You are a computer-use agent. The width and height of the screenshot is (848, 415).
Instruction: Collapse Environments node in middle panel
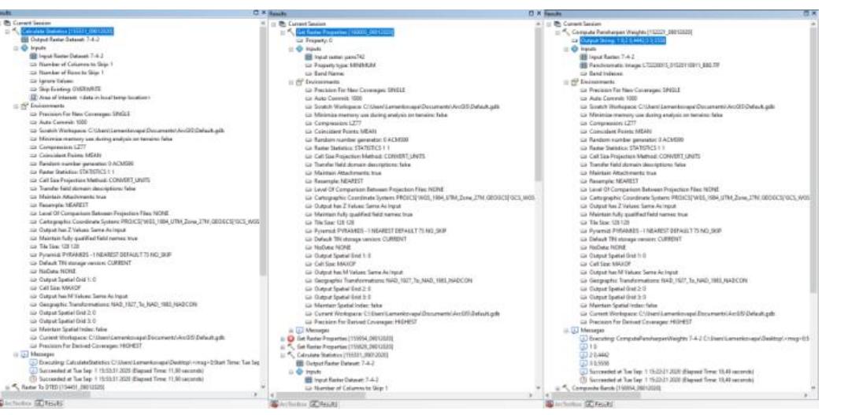point(292,82)
